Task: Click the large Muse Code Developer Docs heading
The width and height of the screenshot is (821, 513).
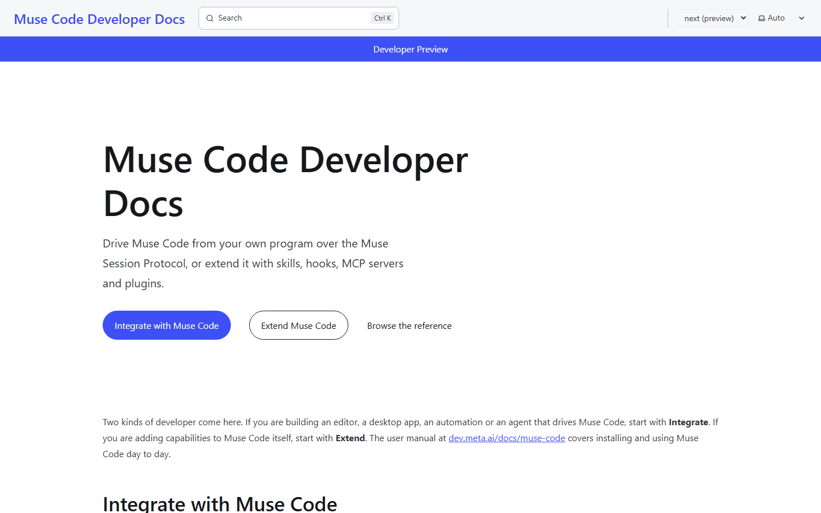Action: tap(286, 181)
